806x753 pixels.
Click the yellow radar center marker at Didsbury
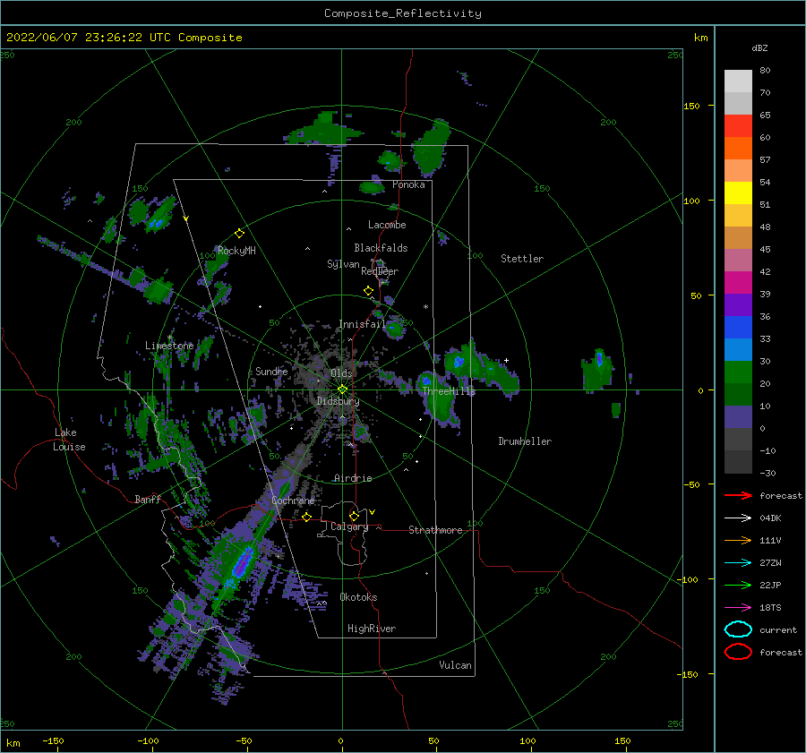pos(342,389)
